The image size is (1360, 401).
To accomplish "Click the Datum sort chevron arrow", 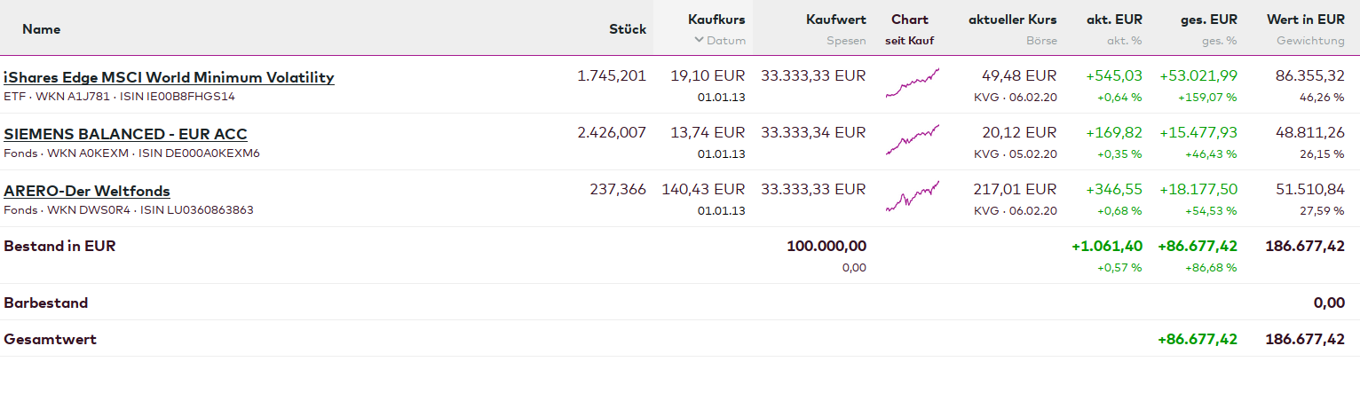I will pos(699,40).
